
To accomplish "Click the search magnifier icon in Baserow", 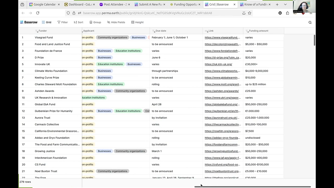I will coord(310,22).
